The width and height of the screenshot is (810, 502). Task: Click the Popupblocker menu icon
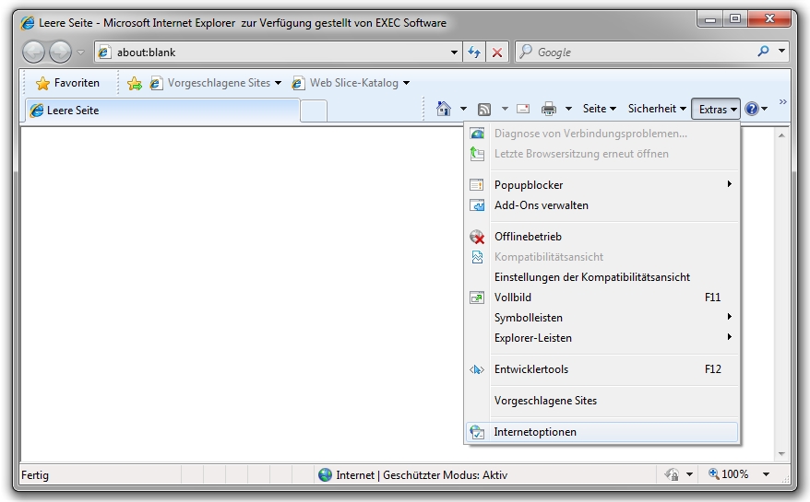[x=477, y=185]
